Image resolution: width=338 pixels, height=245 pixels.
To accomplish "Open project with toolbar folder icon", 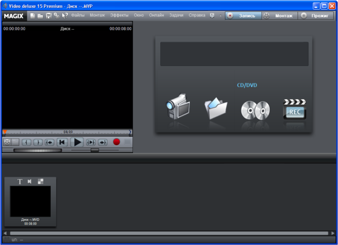I will [41, 16].
